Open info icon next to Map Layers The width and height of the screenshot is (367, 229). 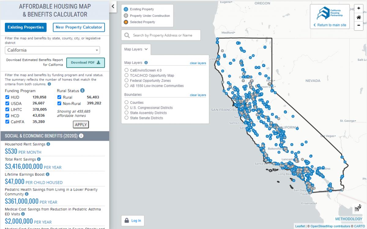coord(146,63)
